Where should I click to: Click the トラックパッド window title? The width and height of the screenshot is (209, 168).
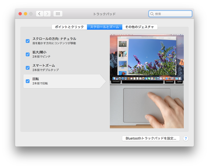tap(104, 14)
